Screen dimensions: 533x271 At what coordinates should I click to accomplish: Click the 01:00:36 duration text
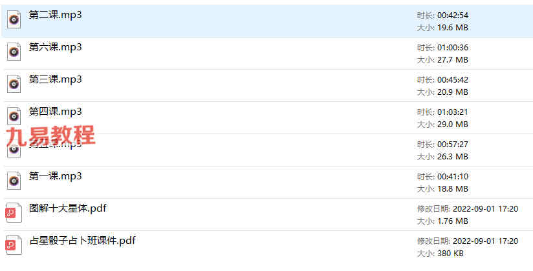pos(453,48)
